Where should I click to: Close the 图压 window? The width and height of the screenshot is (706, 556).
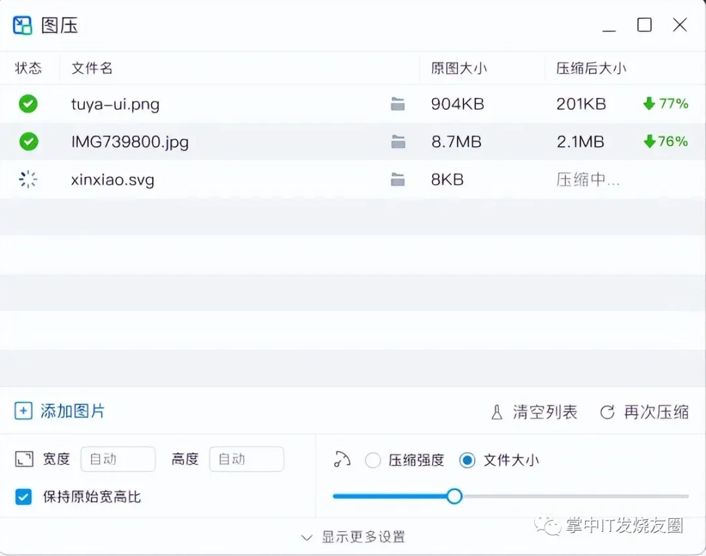(680, 25)
